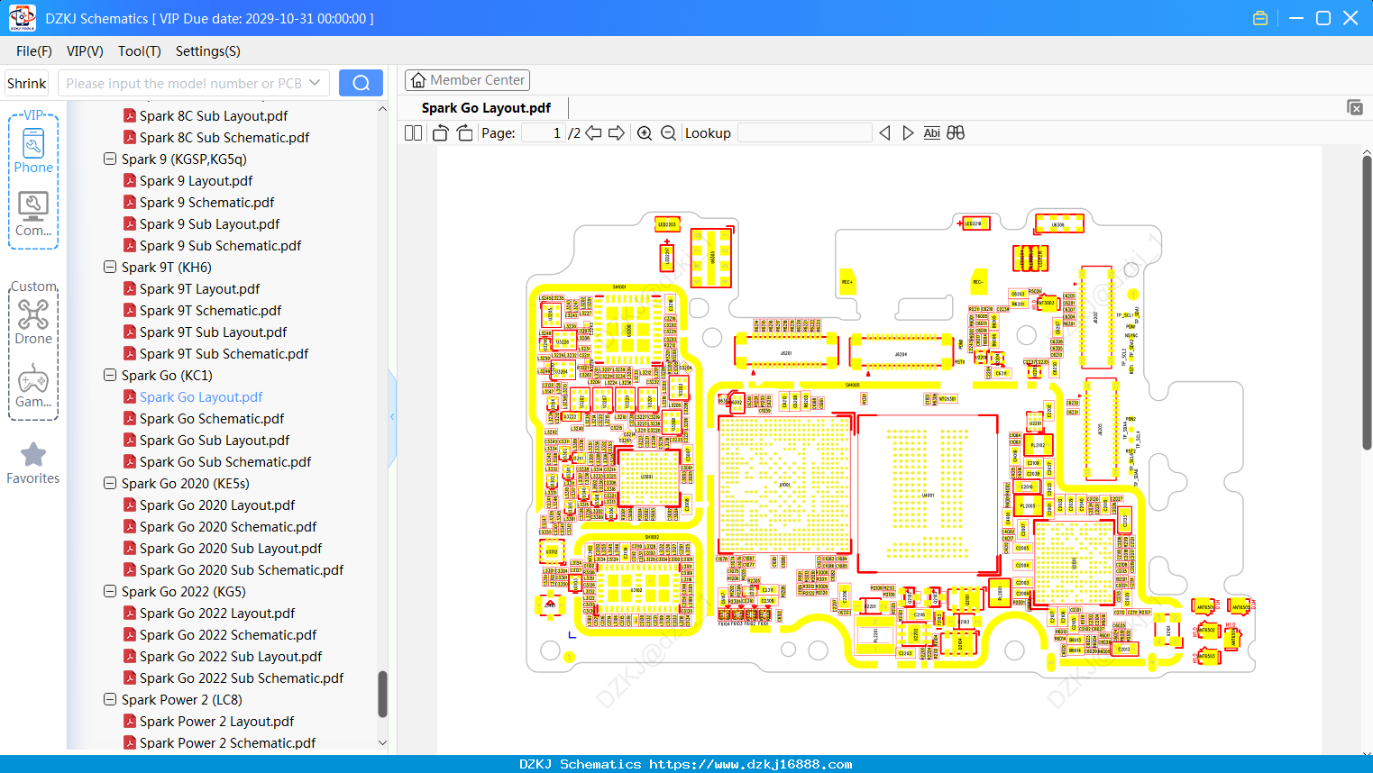Collapse the Spark Go (KC1) node

pos(110,375)
